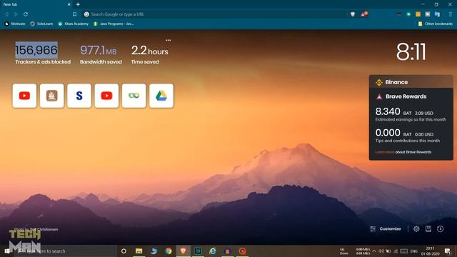Click the dark extension icon left of the teal one

[398, 14]
